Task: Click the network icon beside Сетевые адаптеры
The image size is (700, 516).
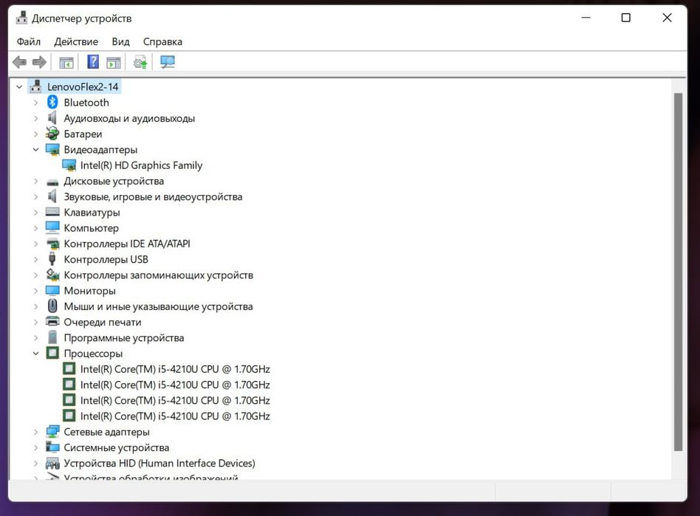Action: pyautogui.click(x=52, y=431)
